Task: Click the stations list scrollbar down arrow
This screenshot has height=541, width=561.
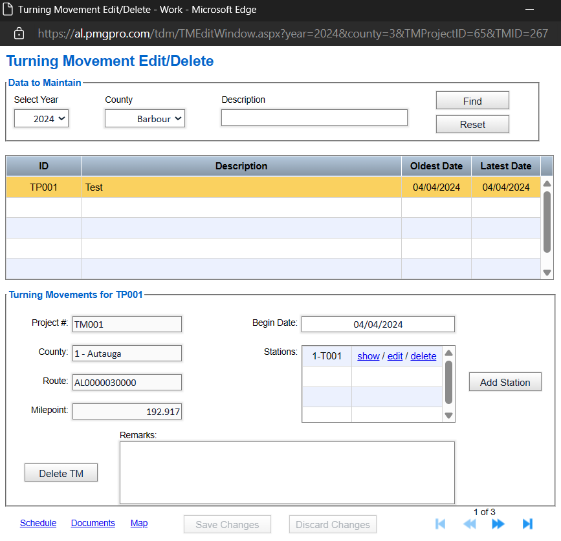Action: coord(448,416)
